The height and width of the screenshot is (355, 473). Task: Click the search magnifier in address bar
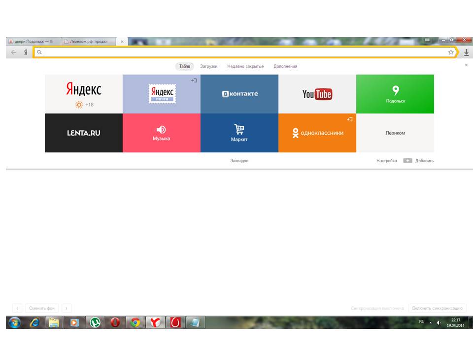click(x=39, y=52)
